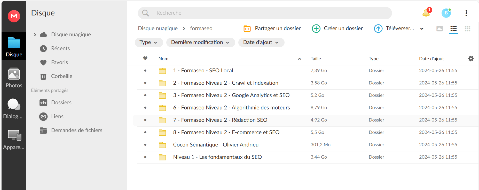The image size is (479, 190).
Task: Click the formaseo breadcrumb
Action: point(201,28)
